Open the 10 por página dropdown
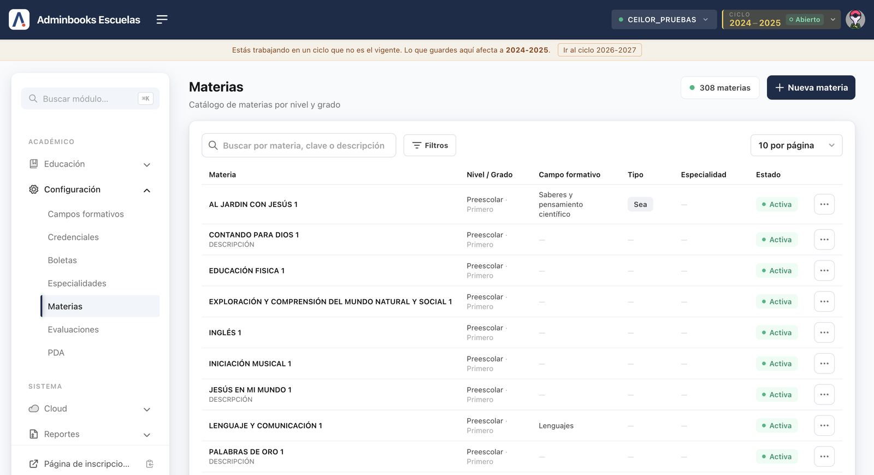This screenshot has height=475, width=874. (x=796, y=145)
